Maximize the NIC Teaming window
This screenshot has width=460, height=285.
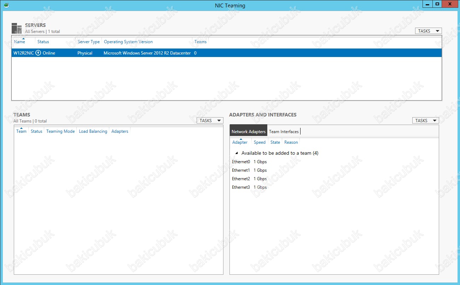pos(437,4)
